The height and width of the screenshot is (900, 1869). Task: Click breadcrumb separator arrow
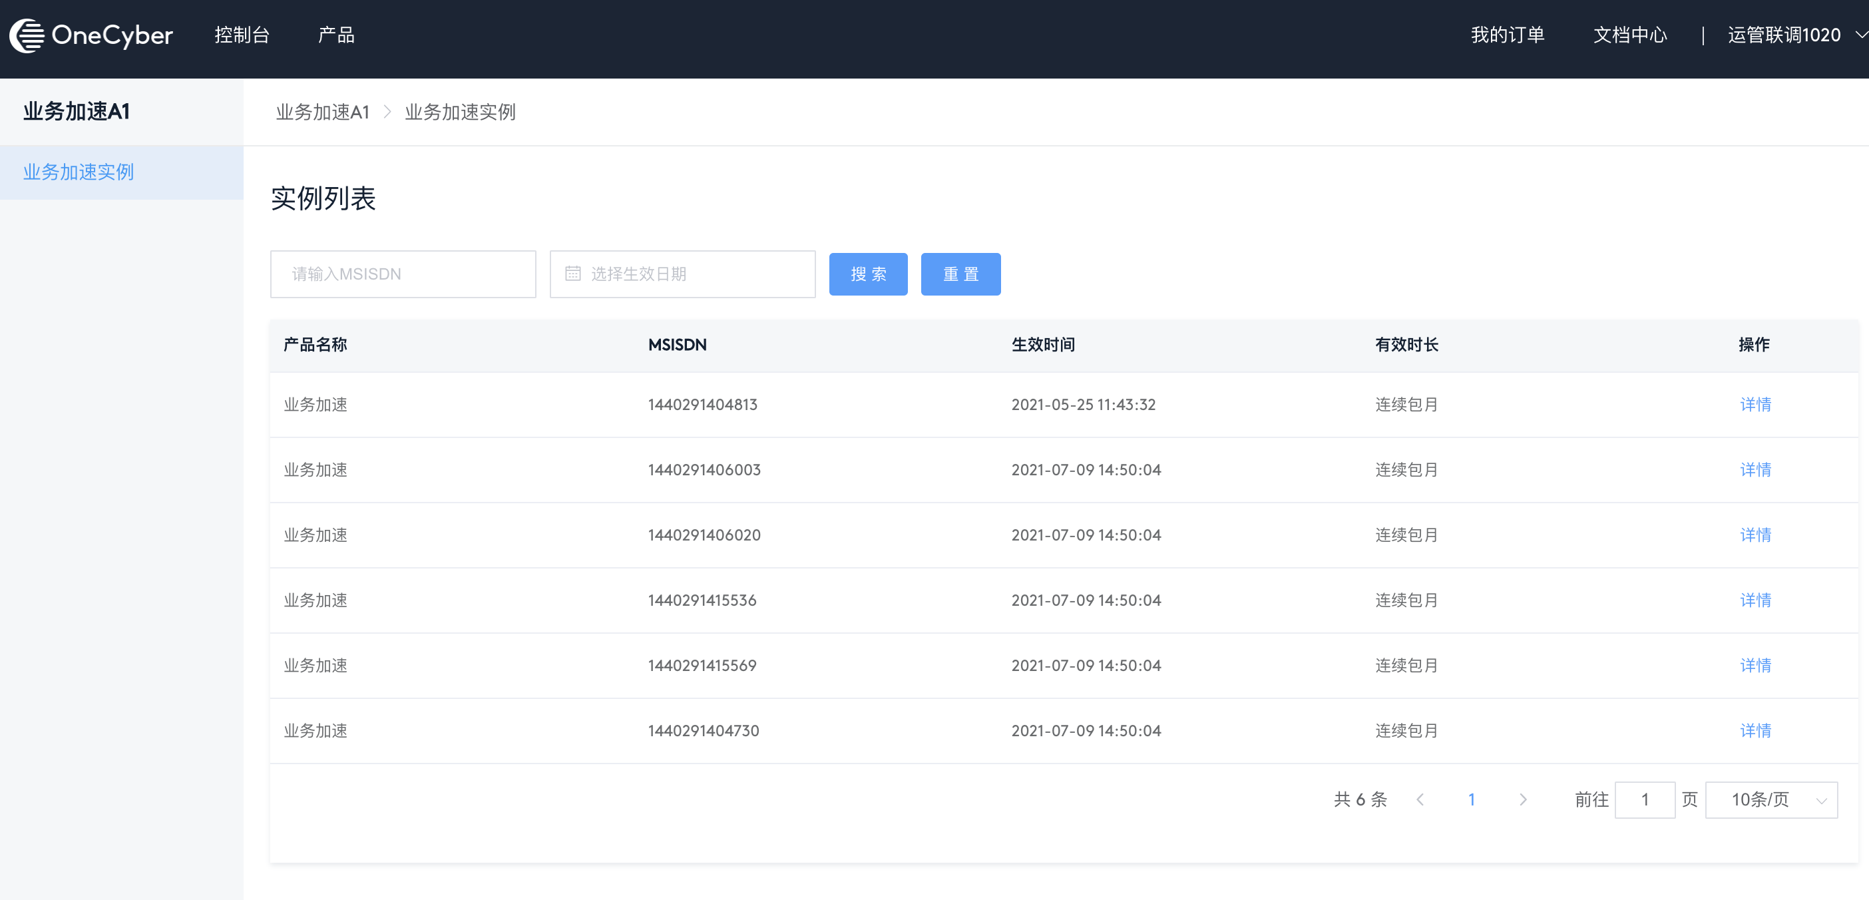[387, 112]
